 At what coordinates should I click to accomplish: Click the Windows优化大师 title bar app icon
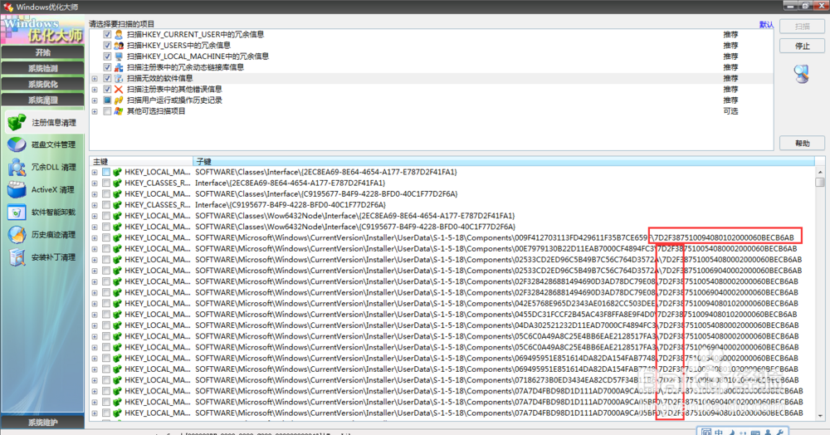pyautogui.click(x=8, y=7)
